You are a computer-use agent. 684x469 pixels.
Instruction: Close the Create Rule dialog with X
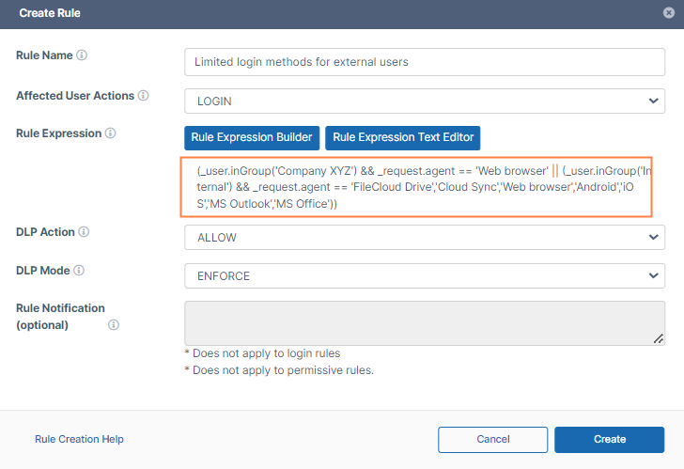coord(668,14)
